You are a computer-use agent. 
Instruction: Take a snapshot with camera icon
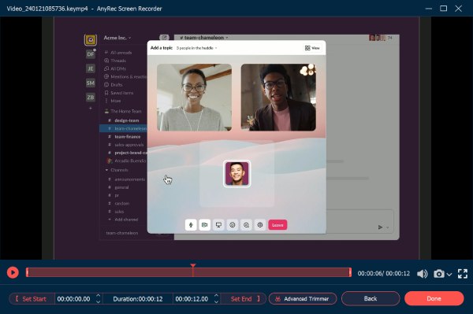click(x=438, y=273)
